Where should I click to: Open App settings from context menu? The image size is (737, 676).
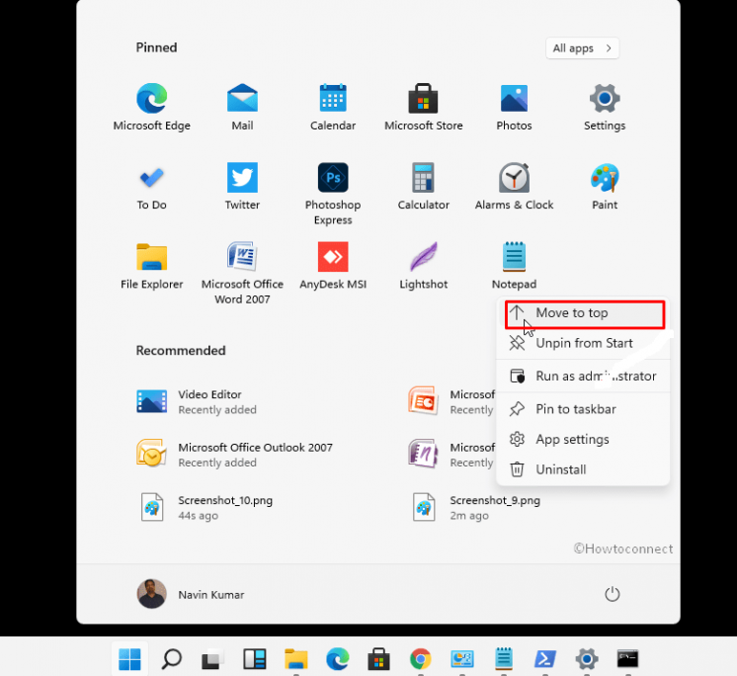click(x=583, y=439)
